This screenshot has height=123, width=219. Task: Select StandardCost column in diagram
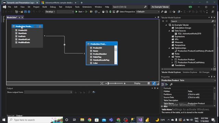coord(24,39)
